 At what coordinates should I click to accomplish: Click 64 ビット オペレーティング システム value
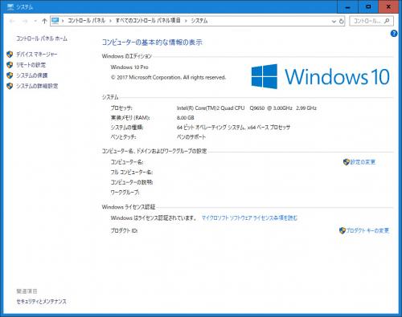click(233, 128)
